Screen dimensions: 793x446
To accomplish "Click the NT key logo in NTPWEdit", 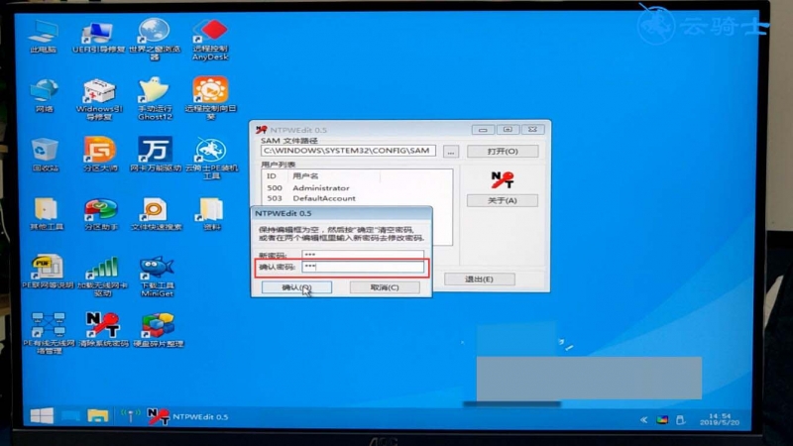I will 503,179.
